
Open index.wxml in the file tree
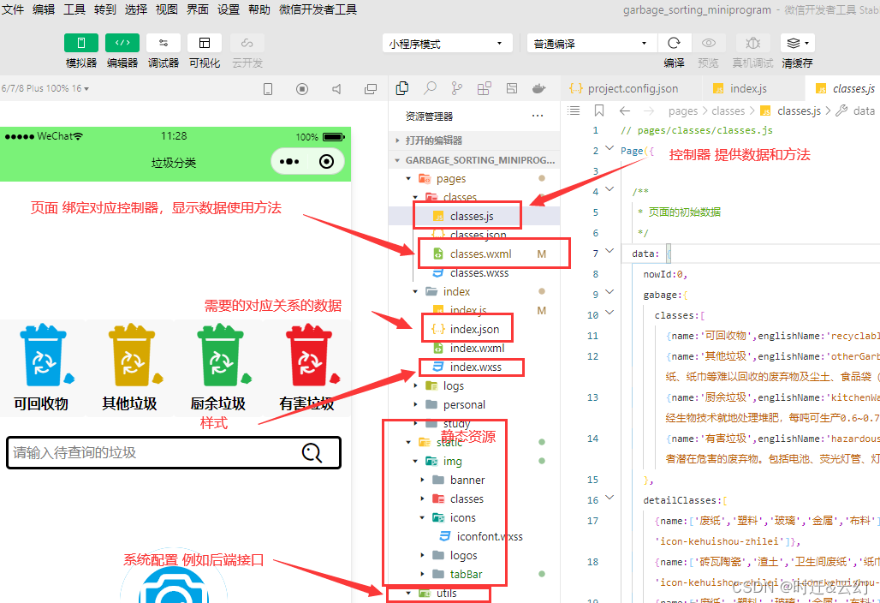(x=474, y=348)
